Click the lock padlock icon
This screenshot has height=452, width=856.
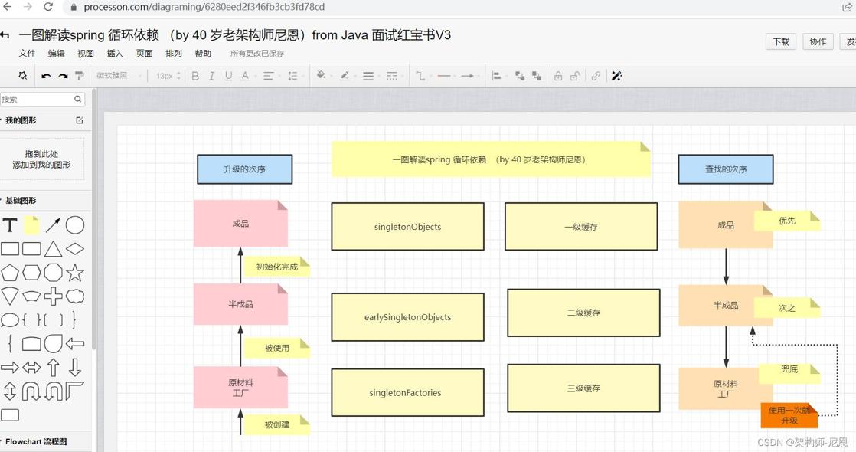pyautogui.click(x=558, y=76)
